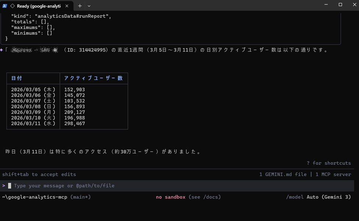
Task: Click the "1 MCP server" status text
Action: coord(333,174)
